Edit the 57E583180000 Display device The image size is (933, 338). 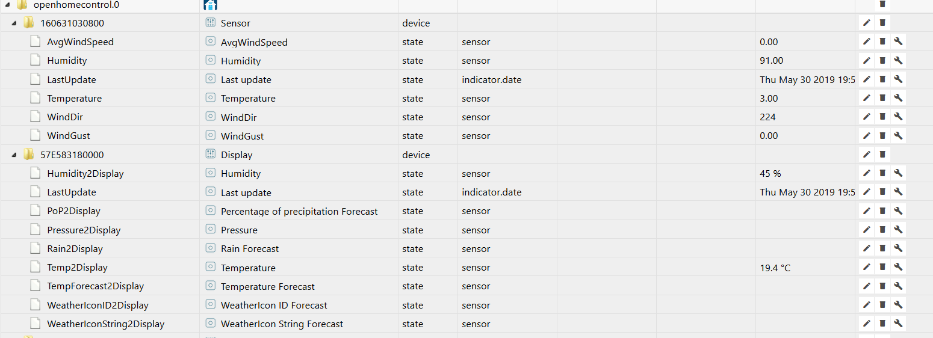[x=867, y=155]
